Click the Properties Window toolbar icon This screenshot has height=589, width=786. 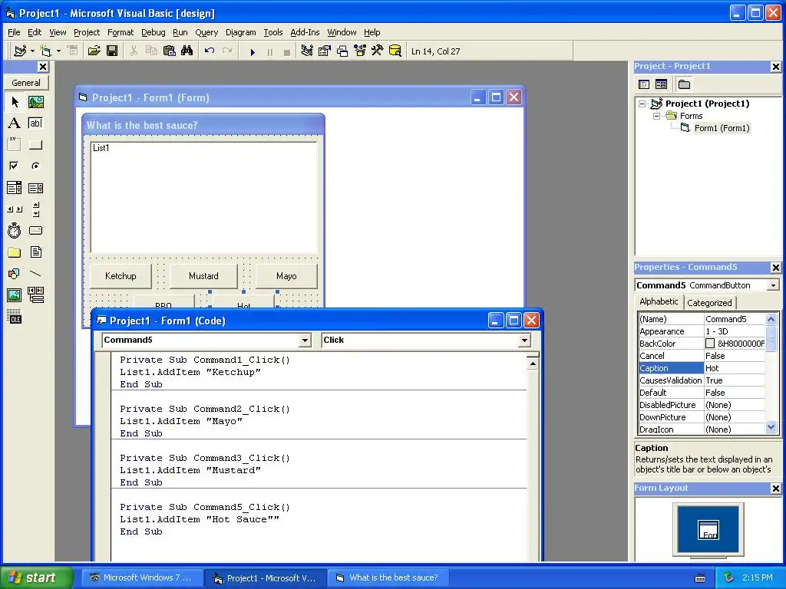tap(325, 51)
